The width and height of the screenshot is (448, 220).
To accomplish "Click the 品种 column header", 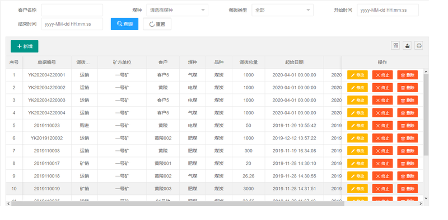I will pos(219,62).
